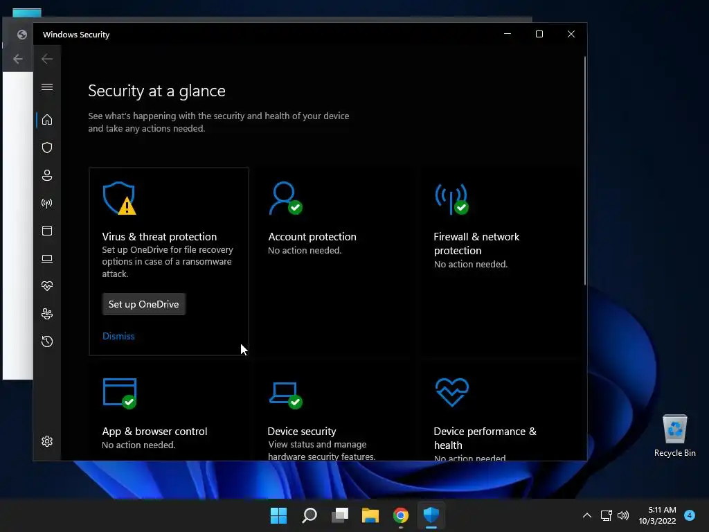Viewport: 709px width, 532px height.
Task: Open volume icon in system tray
Action: tap(623, 515)
